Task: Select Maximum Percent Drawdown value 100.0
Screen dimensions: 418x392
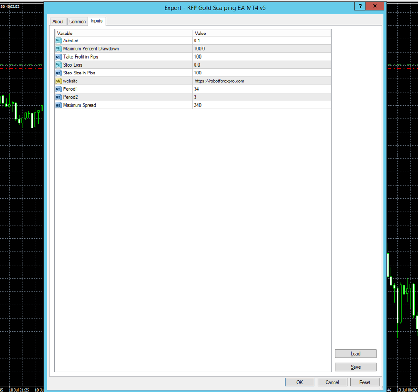Action: (x=262, y=49)
